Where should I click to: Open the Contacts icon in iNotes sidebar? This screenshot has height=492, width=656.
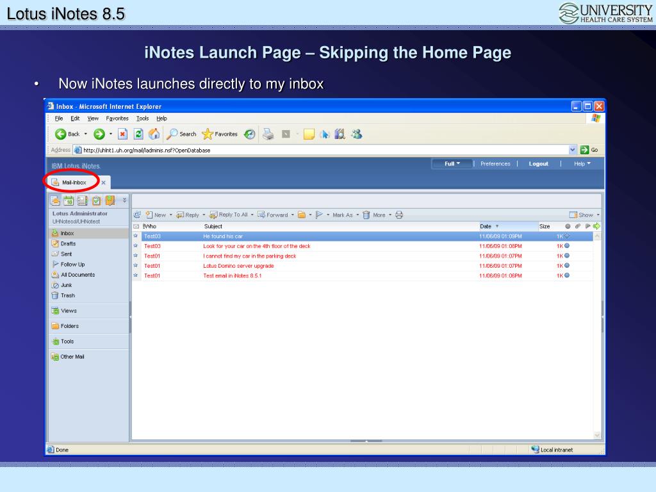coord(83,201)
